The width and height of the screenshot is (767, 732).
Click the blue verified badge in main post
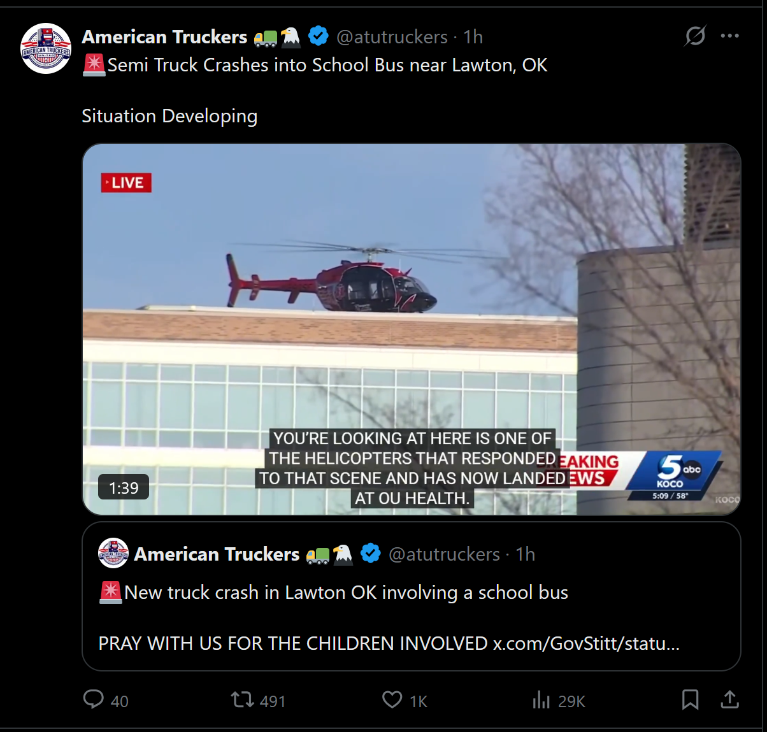coord(319,36)
